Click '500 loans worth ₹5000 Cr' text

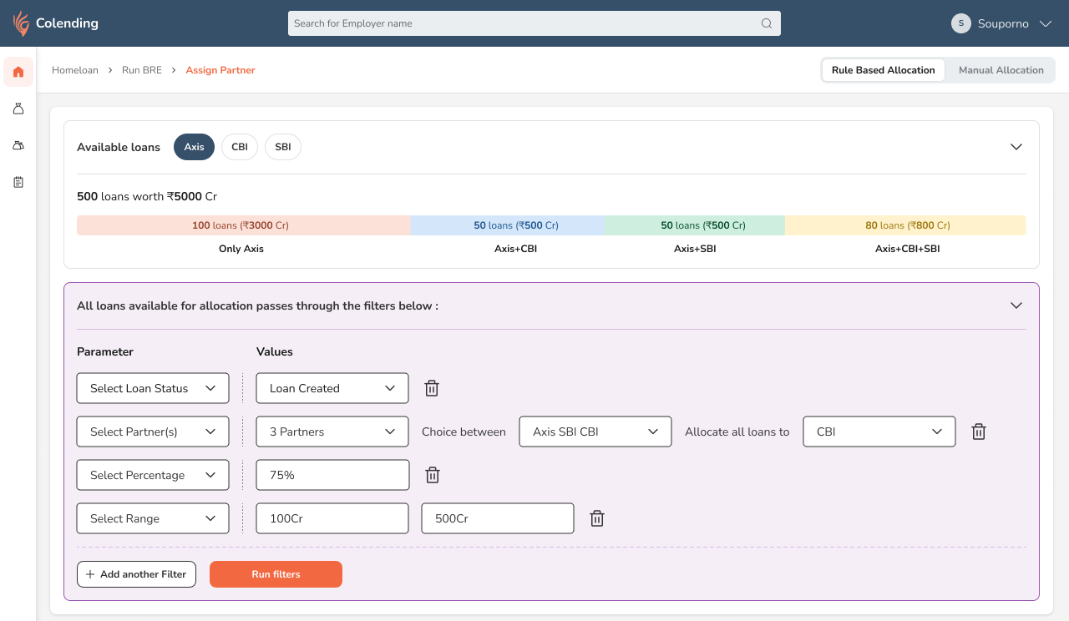pyautogui.click(x=147, y=197)
